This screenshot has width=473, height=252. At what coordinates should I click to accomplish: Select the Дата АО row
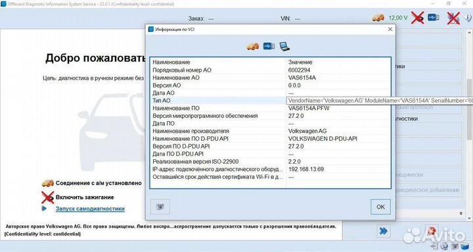click(x=270, y=93)
